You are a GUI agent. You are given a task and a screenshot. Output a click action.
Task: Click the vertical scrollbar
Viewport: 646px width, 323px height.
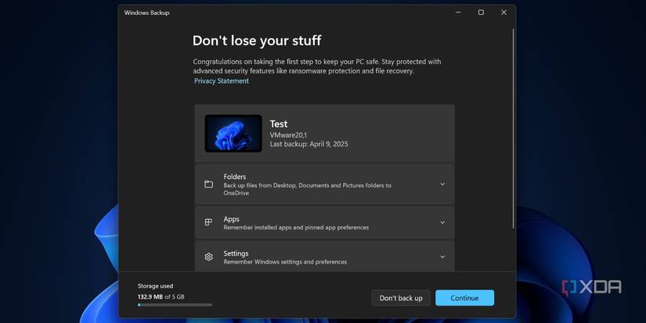pyautogui.click(x=514, y=129)
